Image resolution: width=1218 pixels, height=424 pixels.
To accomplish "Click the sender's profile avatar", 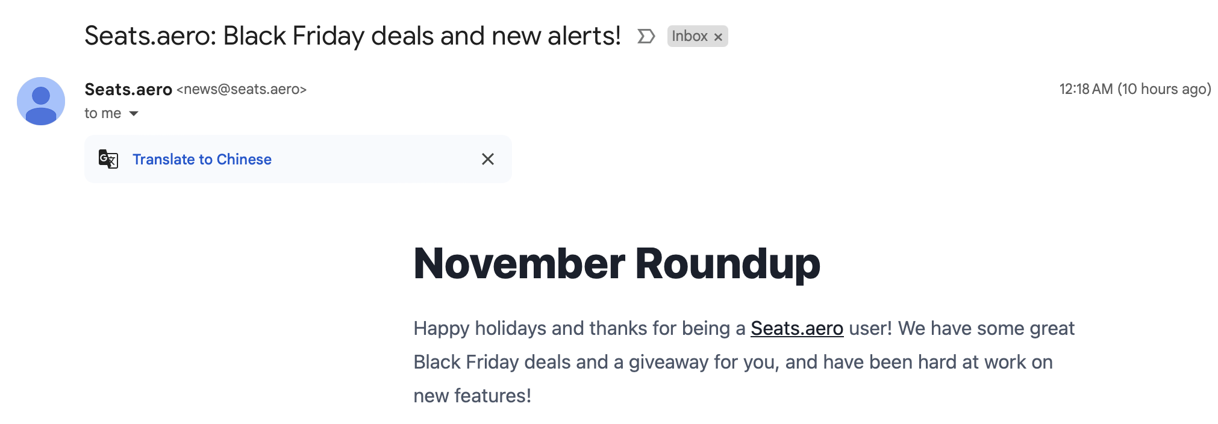I will point(41,101).
